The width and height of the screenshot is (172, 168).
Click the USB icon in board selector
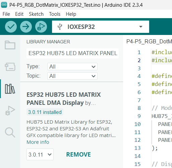pyautogui.click(x=60, y=27)
